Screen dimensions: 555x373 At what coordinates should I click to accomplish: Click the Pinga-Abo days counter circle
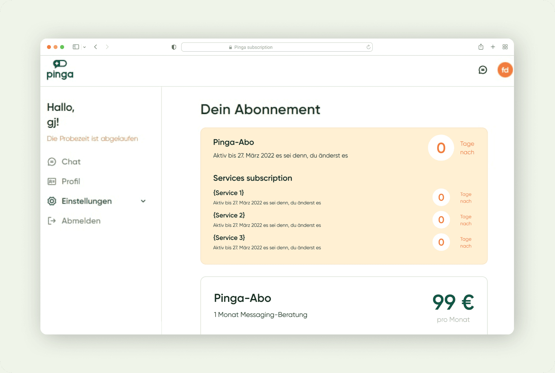(x=441, y=148)
